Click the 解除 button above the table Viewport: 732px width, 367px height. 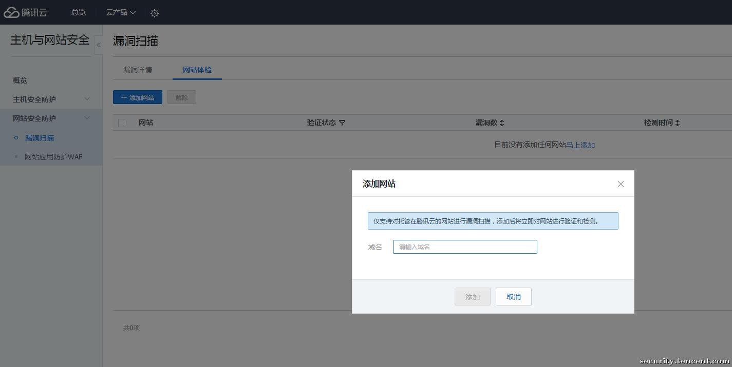[182, 97]
